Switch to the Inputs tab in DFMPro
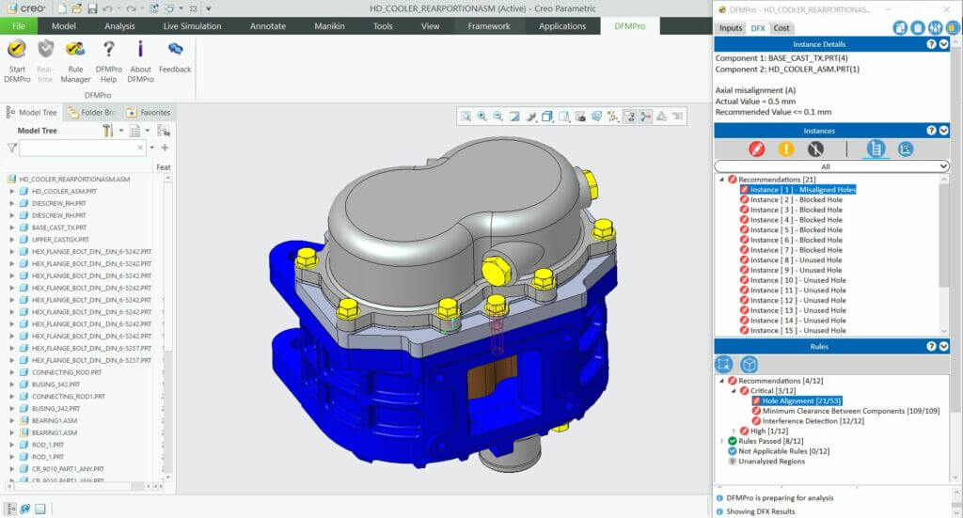The height and width of the screenshot is (518, 963). 730,27
